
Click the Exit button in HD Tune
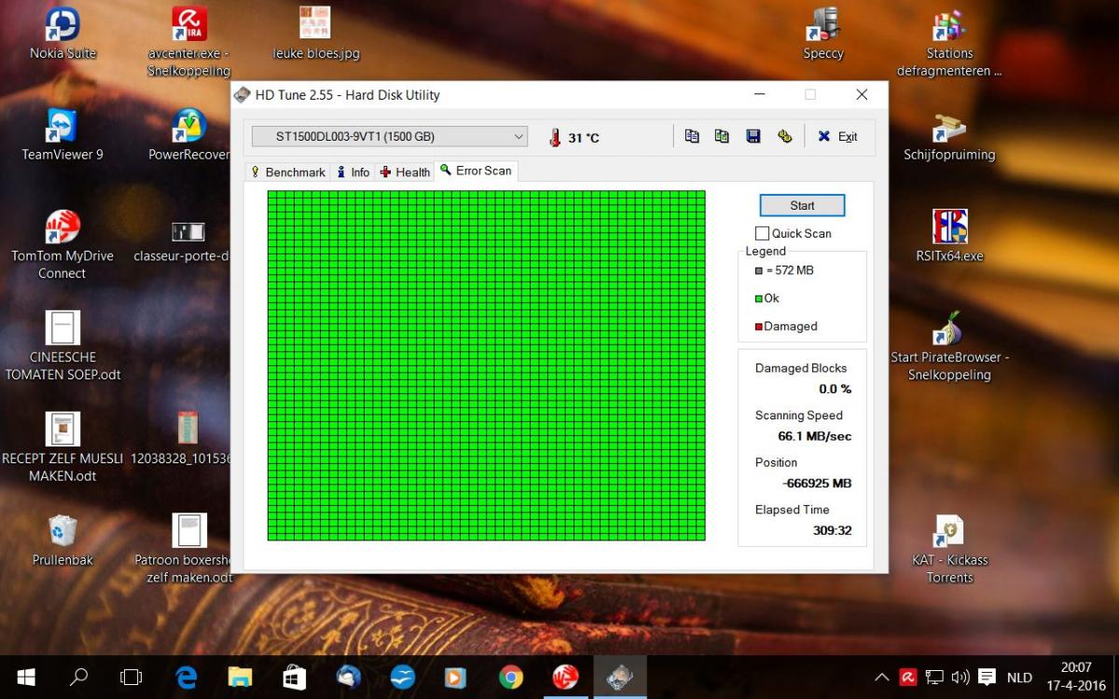tap(837, 137)
